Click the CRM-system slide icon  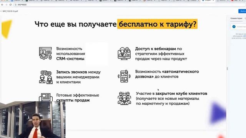[x=45, y=53]
